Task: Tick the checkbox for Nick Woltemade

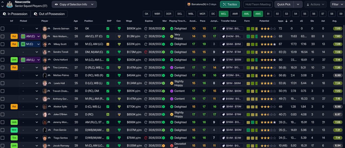Action: click(2, 36)
